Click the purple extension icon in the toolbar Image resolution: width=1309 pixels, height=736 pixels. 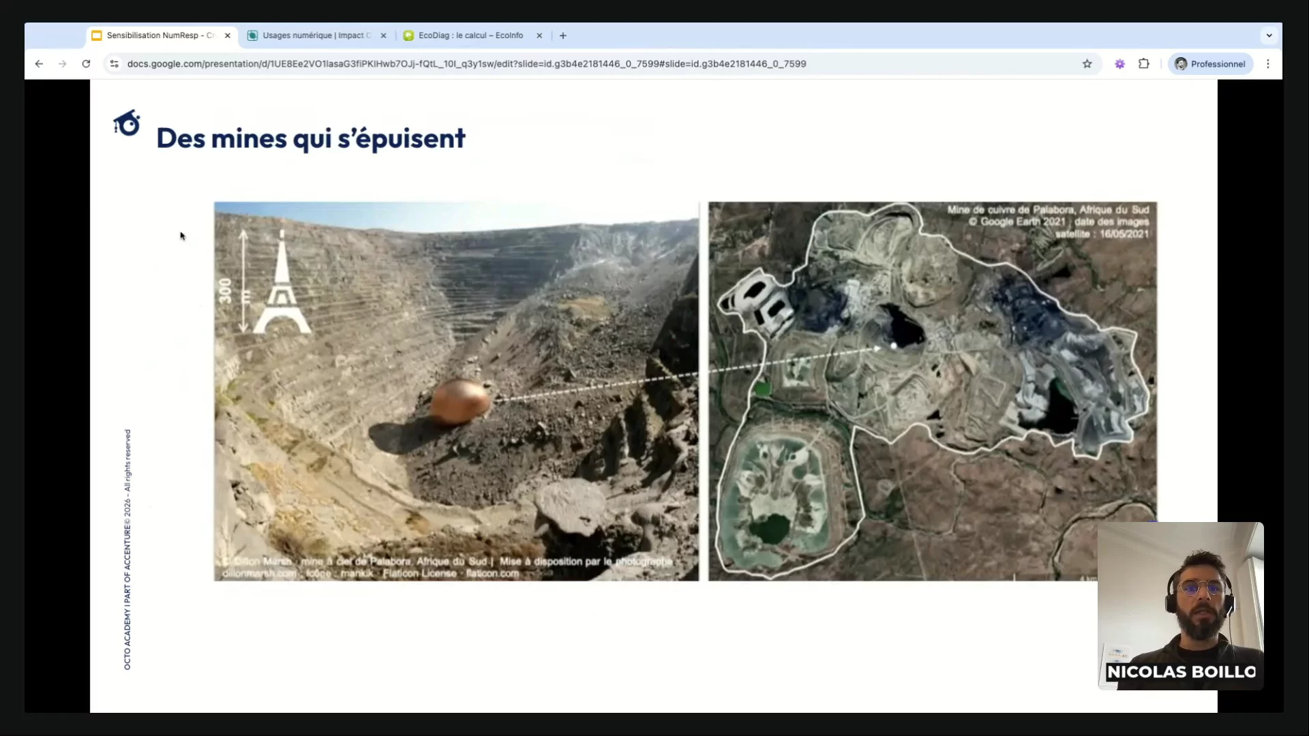click(x=1119, y=64)
